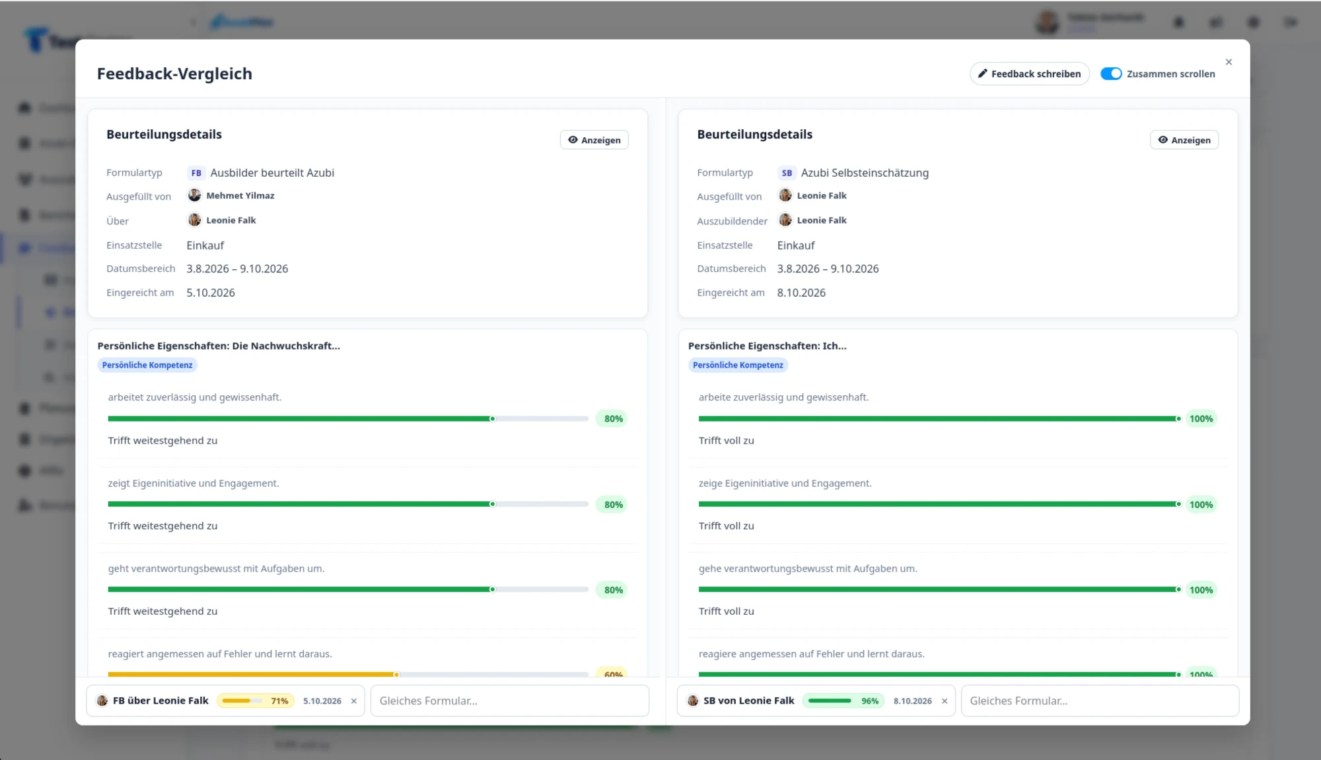Click the 96% score bar in bottom chip
This screenshot has height=760, width=1321.
coord(844,701)
